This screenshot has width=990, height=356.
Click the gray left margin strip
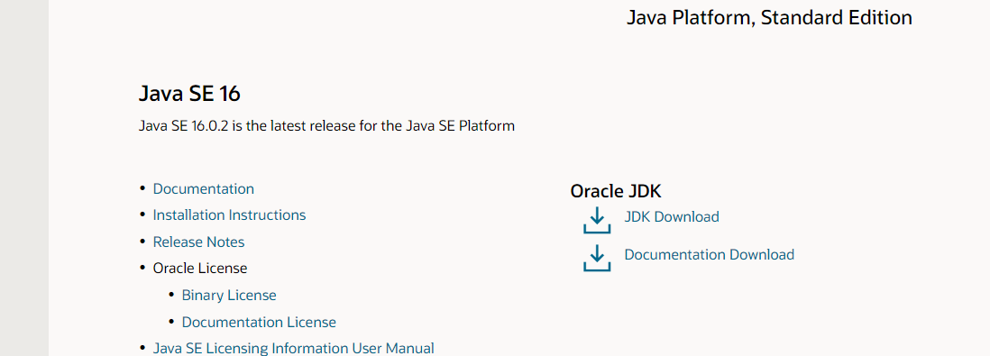tap(24, 178)
